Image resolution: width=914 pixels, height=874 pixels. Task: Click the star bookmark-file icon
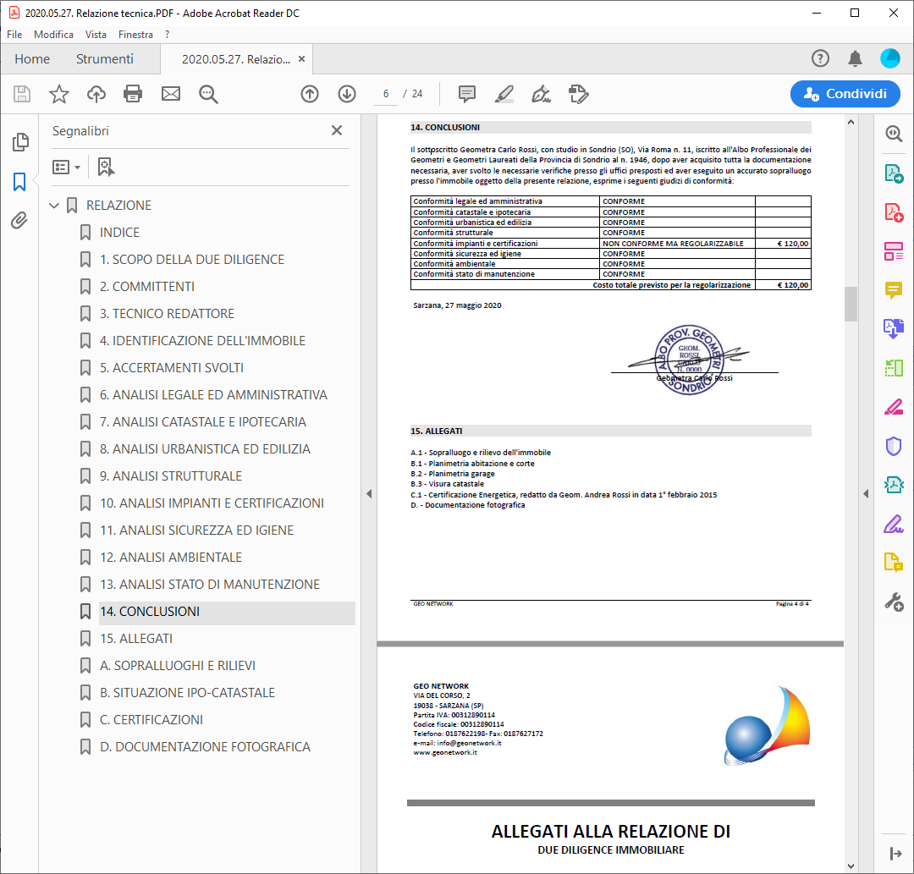click(x=59, y=94)
